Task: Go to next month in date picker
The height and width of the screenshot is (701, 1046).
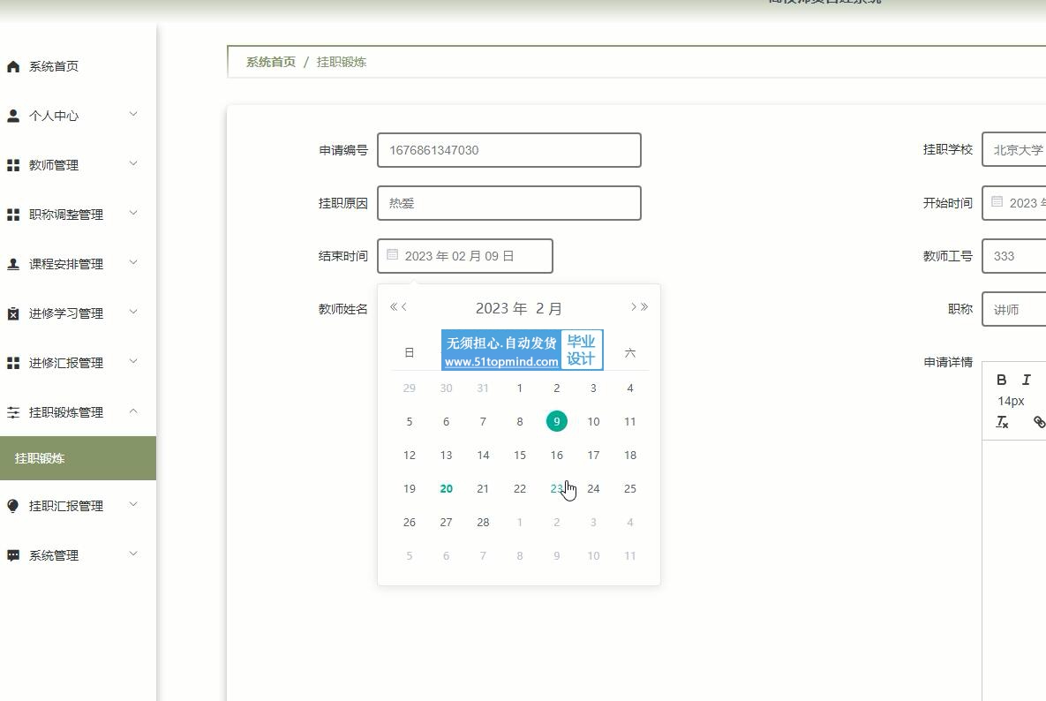Action: (633, 307)
